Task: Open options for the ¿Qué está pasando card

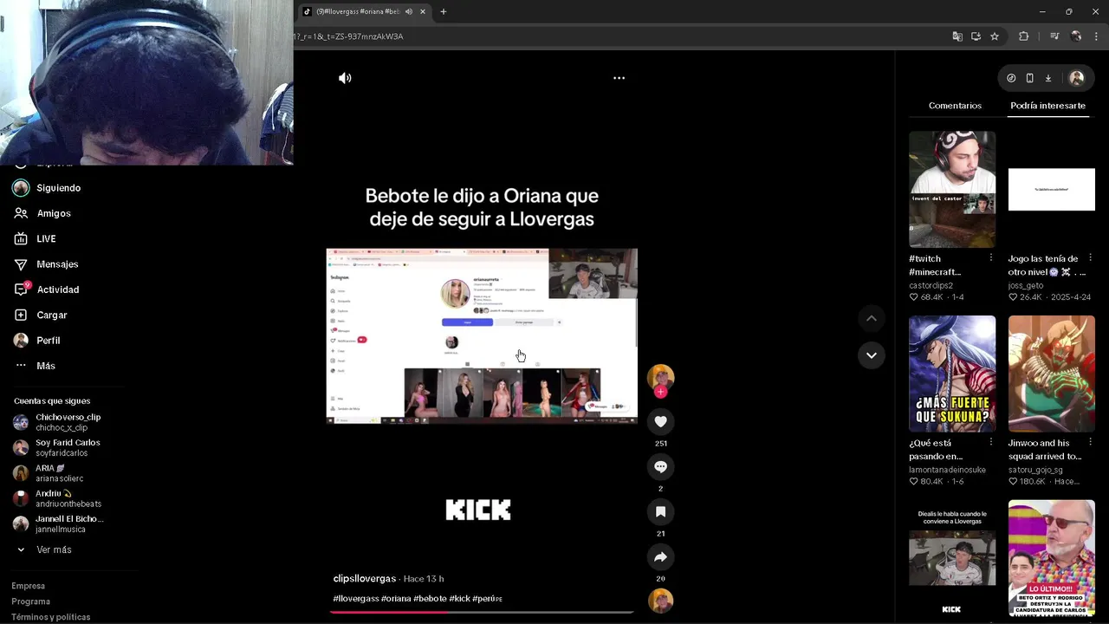Action: pos(991,443)
